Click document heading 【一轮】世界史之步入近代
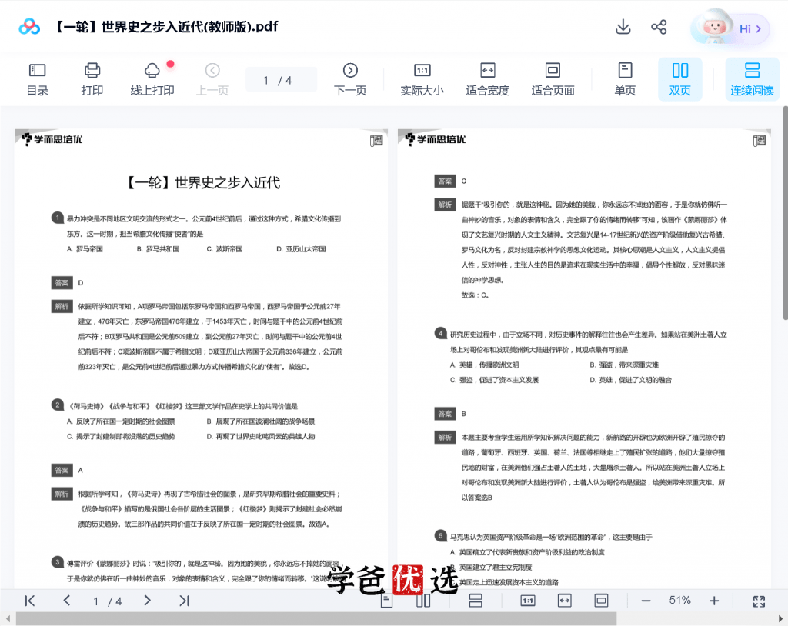 click(202, 183)
